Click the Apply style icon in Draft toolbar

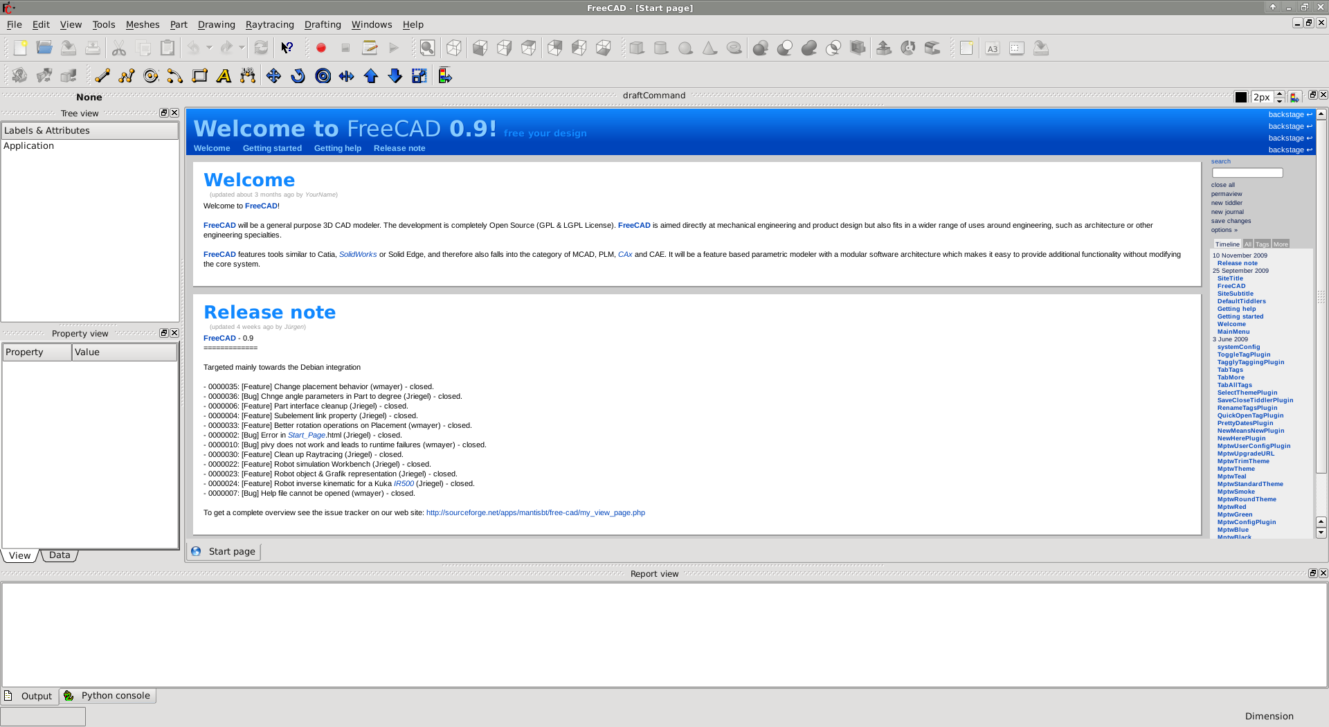click(x=445, y=75)
